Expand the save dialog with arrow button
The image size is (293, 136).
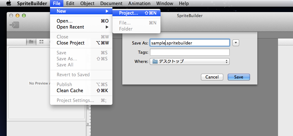pos(236,43)
